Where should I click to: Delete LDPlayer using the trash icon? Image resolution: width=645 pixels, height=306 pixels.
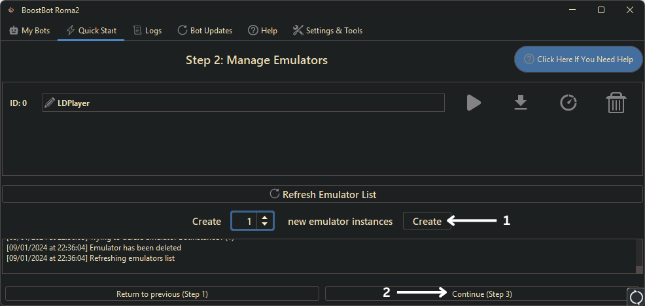pyautogui.click(x=616, y=103)
